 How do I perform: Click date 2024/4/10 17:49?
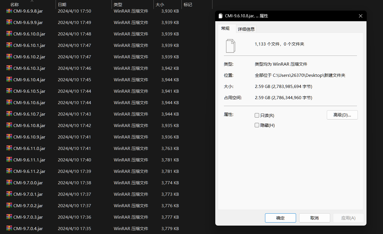pos(74,22)
